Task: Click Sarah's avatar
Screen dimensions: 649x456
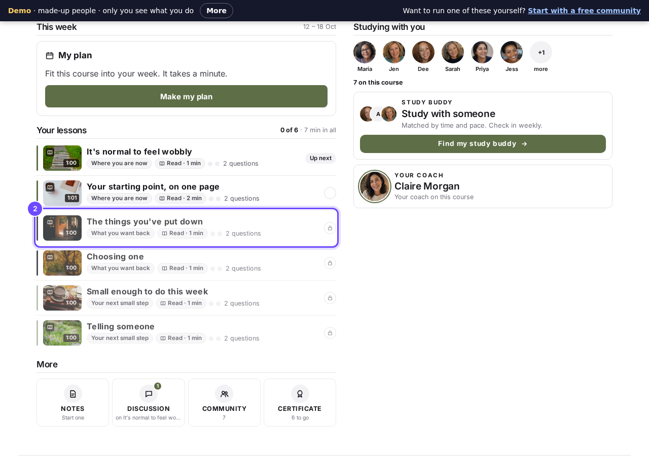Action: coord(453,52)
